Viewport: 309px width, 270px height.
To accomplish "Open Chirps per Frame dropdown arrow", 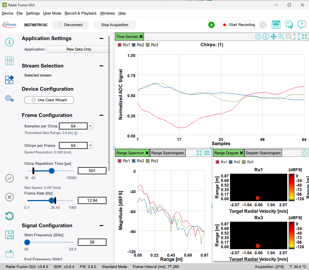I will pos(90,145).
